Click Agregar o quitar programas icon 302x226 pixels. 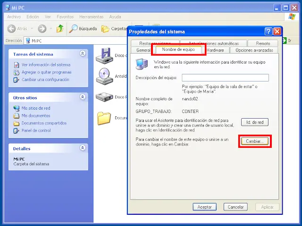tap(17, 72)
